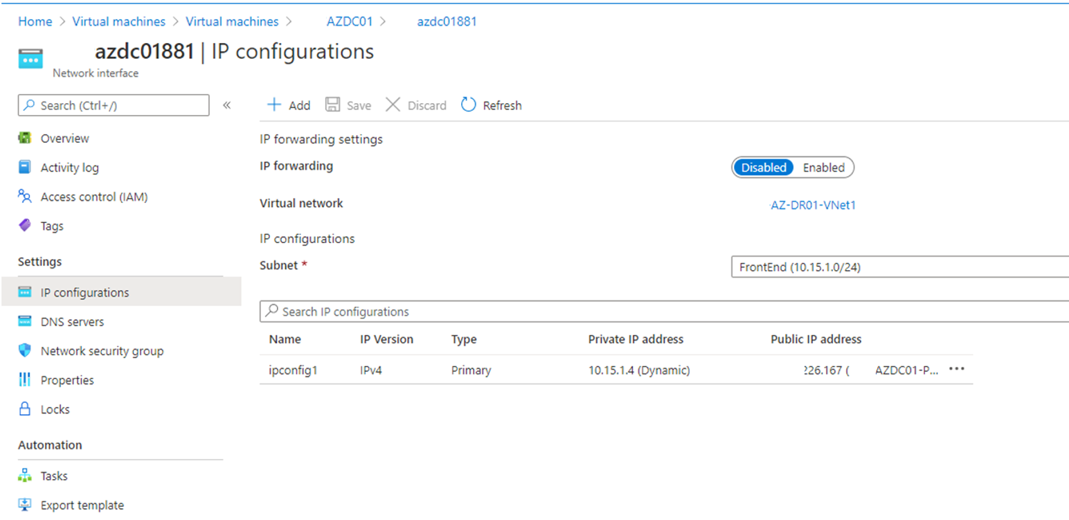Sort by Type column header
The image size is (1069, 520).
tap(464, 339)
